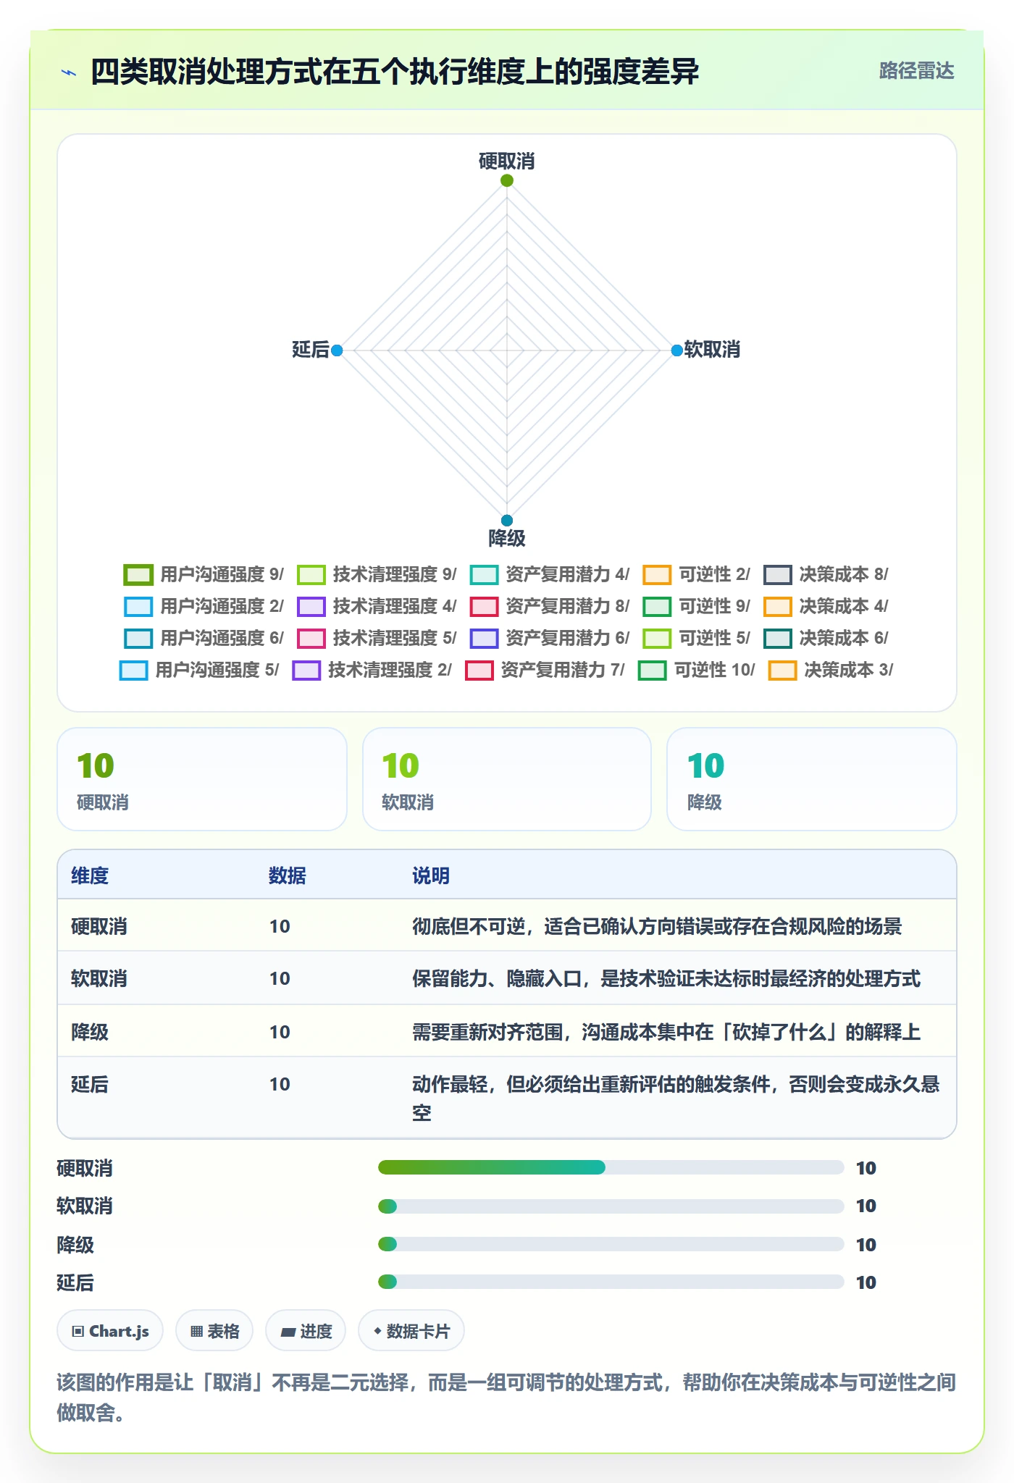
Task: Click the 路径雷达 label in the header
Action: [x=916, y=71]
